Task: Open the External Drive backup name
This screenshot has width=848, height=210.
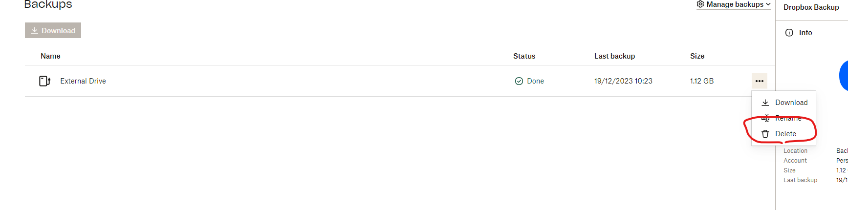Action: click(x=83, y=81)
